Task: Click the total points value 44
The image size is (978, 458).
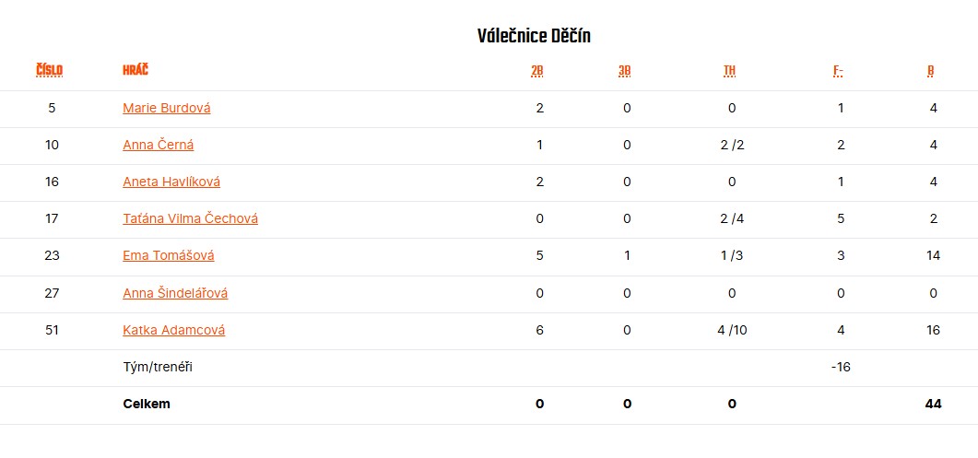Action: point(933,404)
